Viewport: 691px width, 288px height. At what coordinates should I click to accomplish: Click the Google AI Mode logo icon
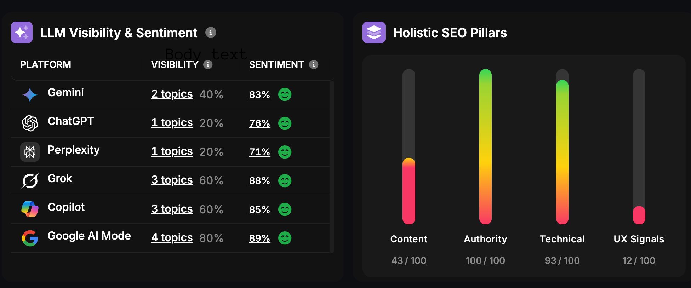pos(30,238)
